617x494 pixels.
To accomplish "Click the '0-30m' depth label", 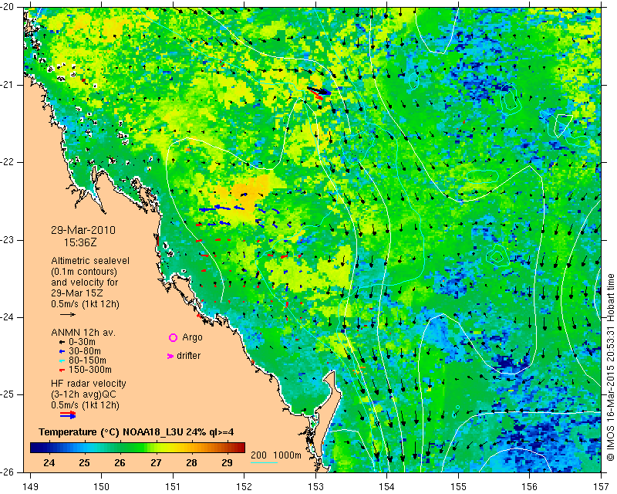I will point(82,342).
